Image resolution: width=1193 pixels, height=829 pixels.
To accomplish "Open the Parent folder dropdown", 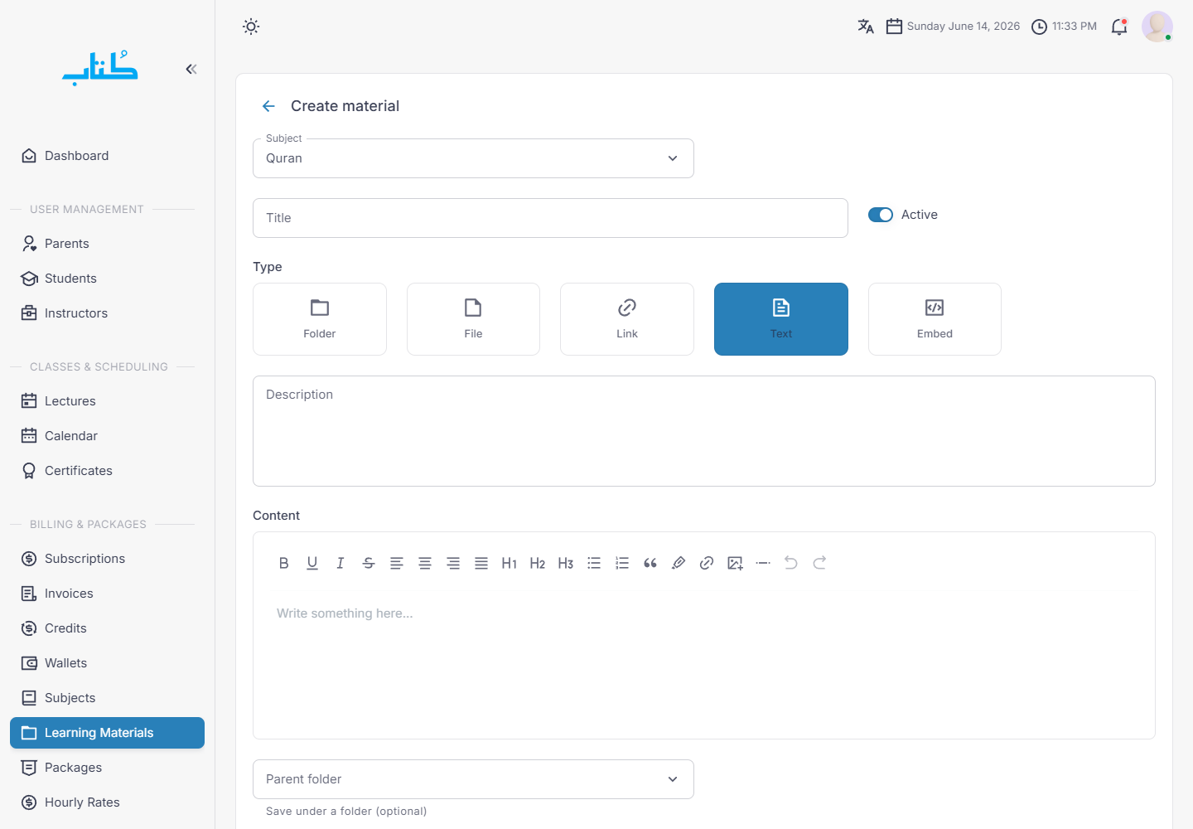I will (x=473, y=779).
